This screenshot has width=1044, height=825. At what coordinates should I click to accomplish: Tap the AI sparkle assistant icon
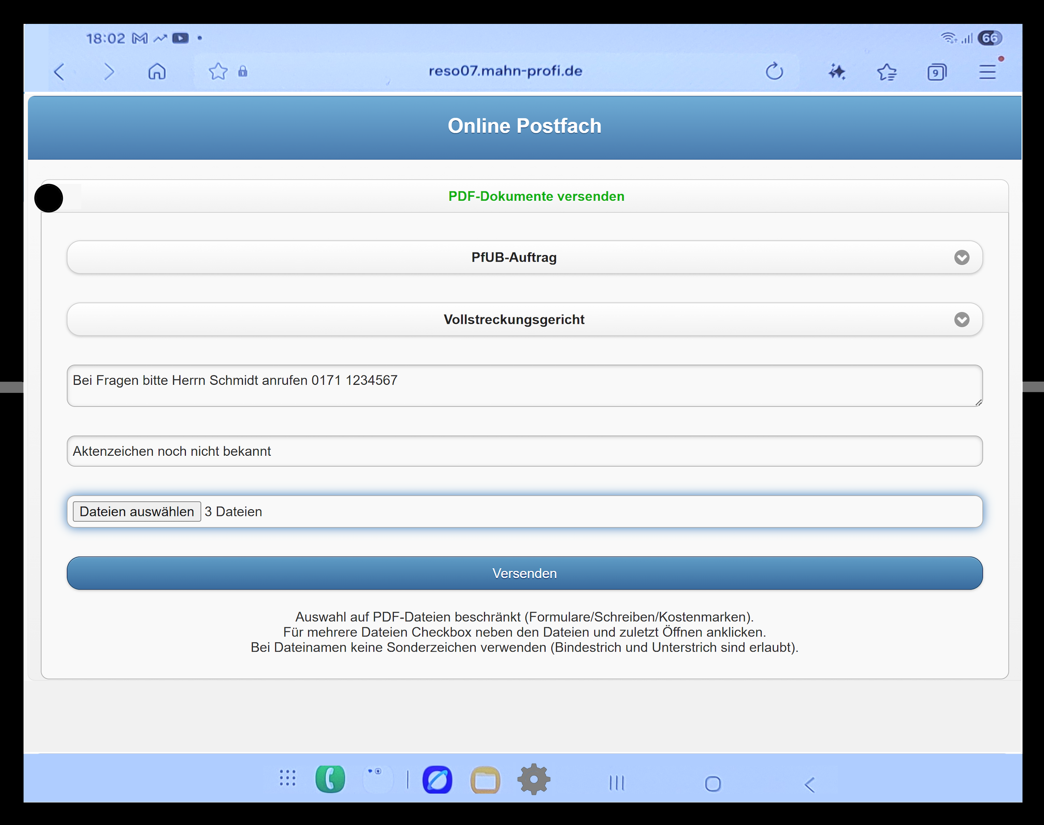pyautogui.click(x=837, y=72)
